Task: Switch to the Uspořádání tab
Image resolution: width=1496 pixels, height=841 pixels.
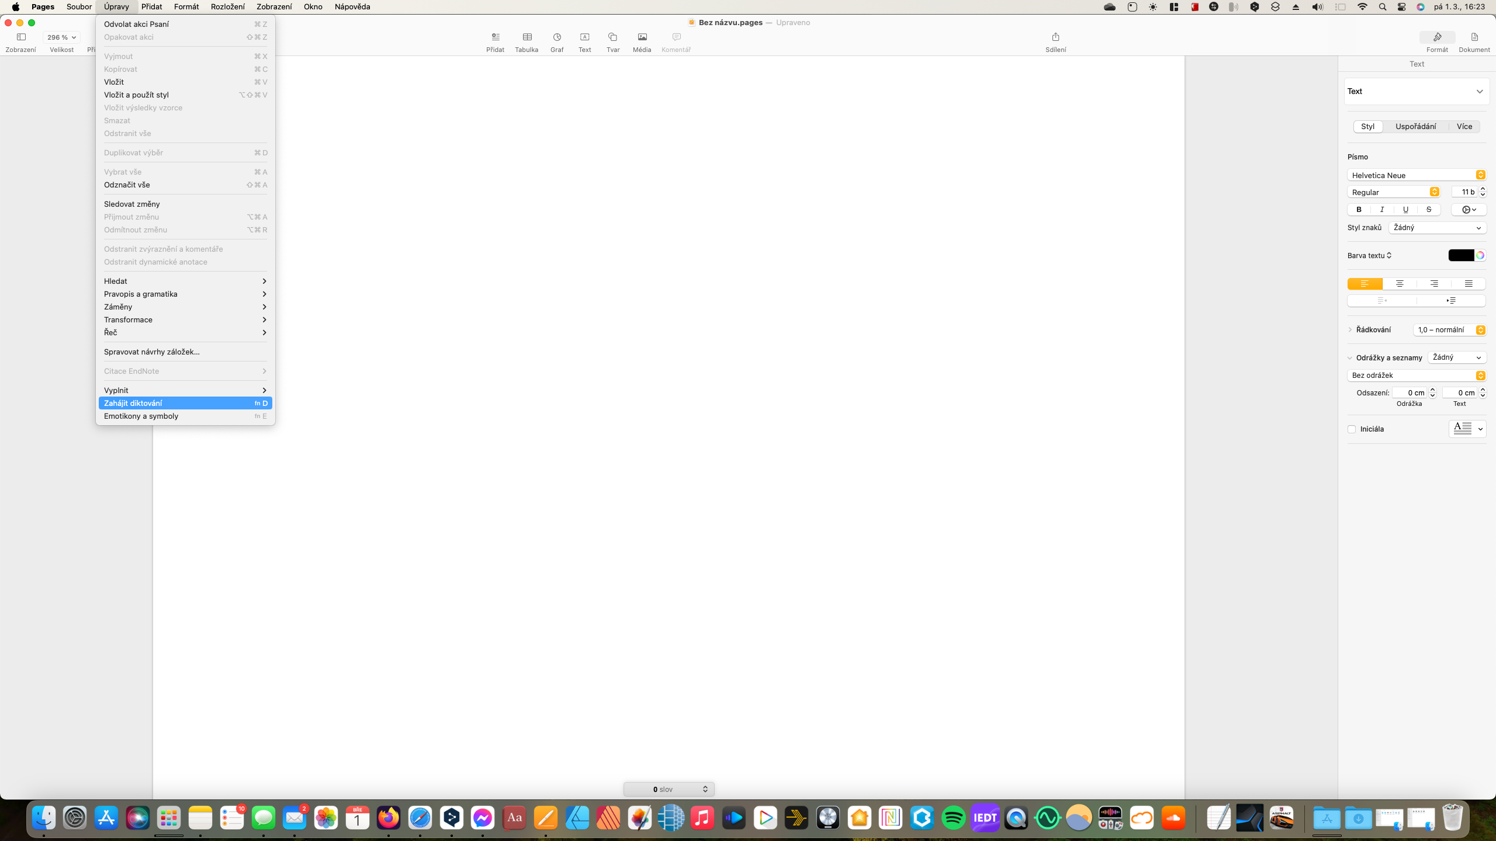Action: pos(1415,127)
